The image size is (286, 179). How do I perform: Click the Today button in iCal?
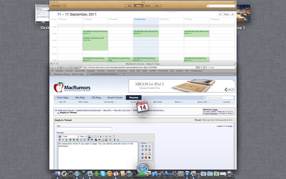[226, 14]
